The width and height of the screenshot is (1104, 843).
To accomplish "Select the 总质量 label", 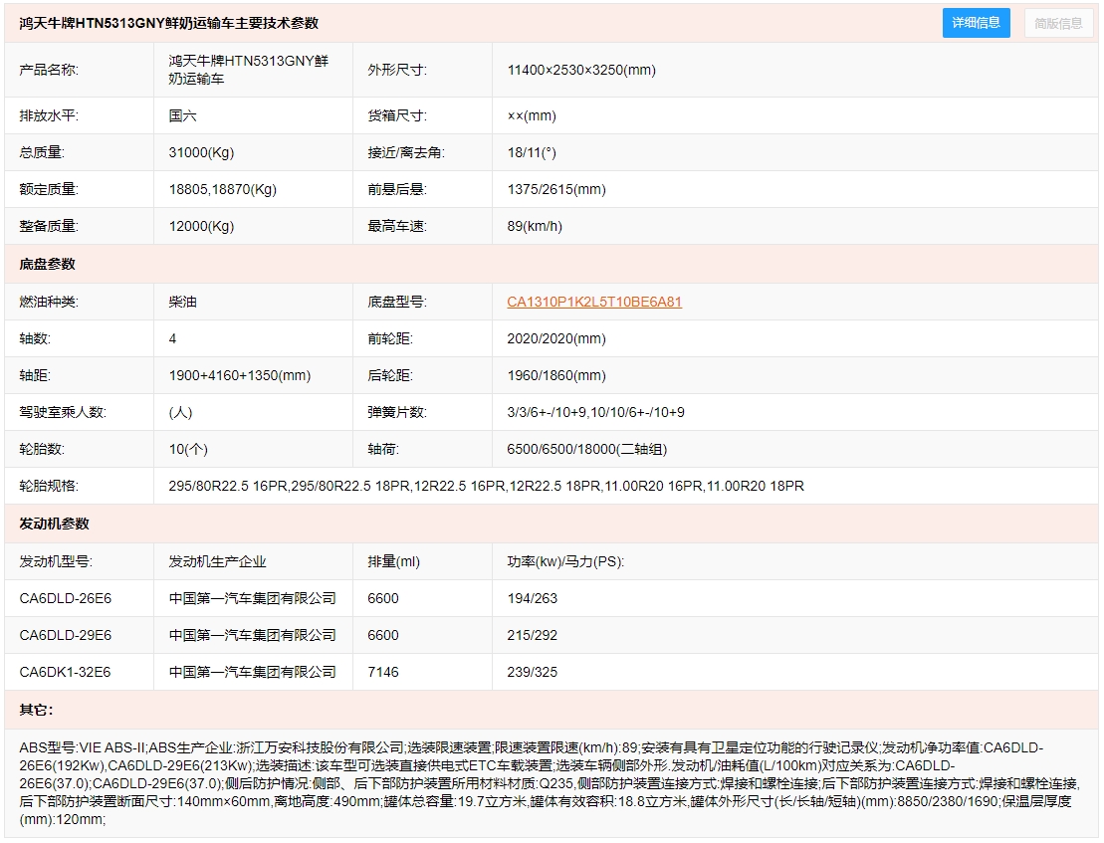I will click(42, 152).
